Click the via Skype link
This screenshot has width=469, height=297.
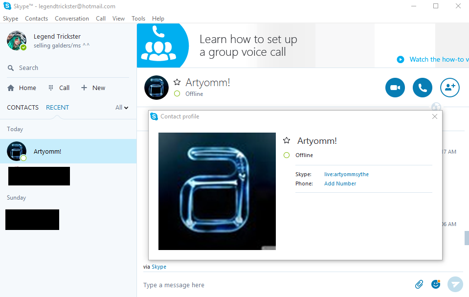pyautogui.click(x=159, y=267)
